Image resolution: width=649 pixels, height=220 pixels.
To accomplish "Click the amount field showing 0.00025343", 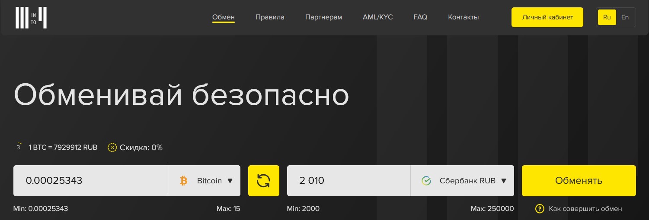I will (x=91, y=181).
